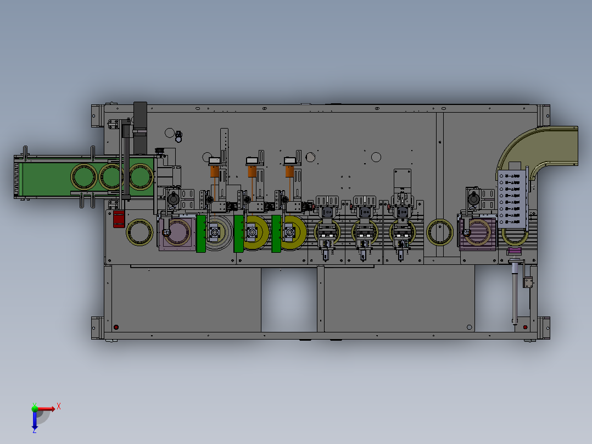The height and width of the screenshot is (444, 592).
Task: Select the dark vertical cylinder at top left
Action: (x=140, y=127)
